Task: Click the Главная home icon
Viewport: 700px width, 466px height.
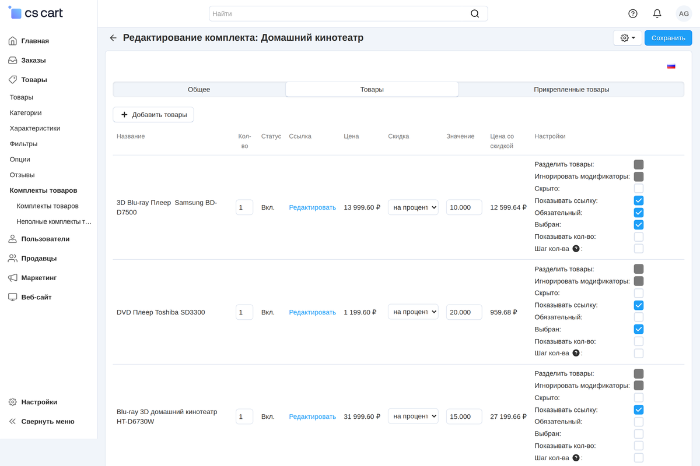Action: coord(13,41)
